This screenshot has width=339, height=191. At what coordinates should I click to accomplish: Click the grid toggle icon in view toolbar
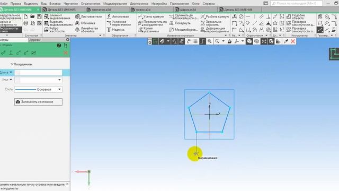195,41
